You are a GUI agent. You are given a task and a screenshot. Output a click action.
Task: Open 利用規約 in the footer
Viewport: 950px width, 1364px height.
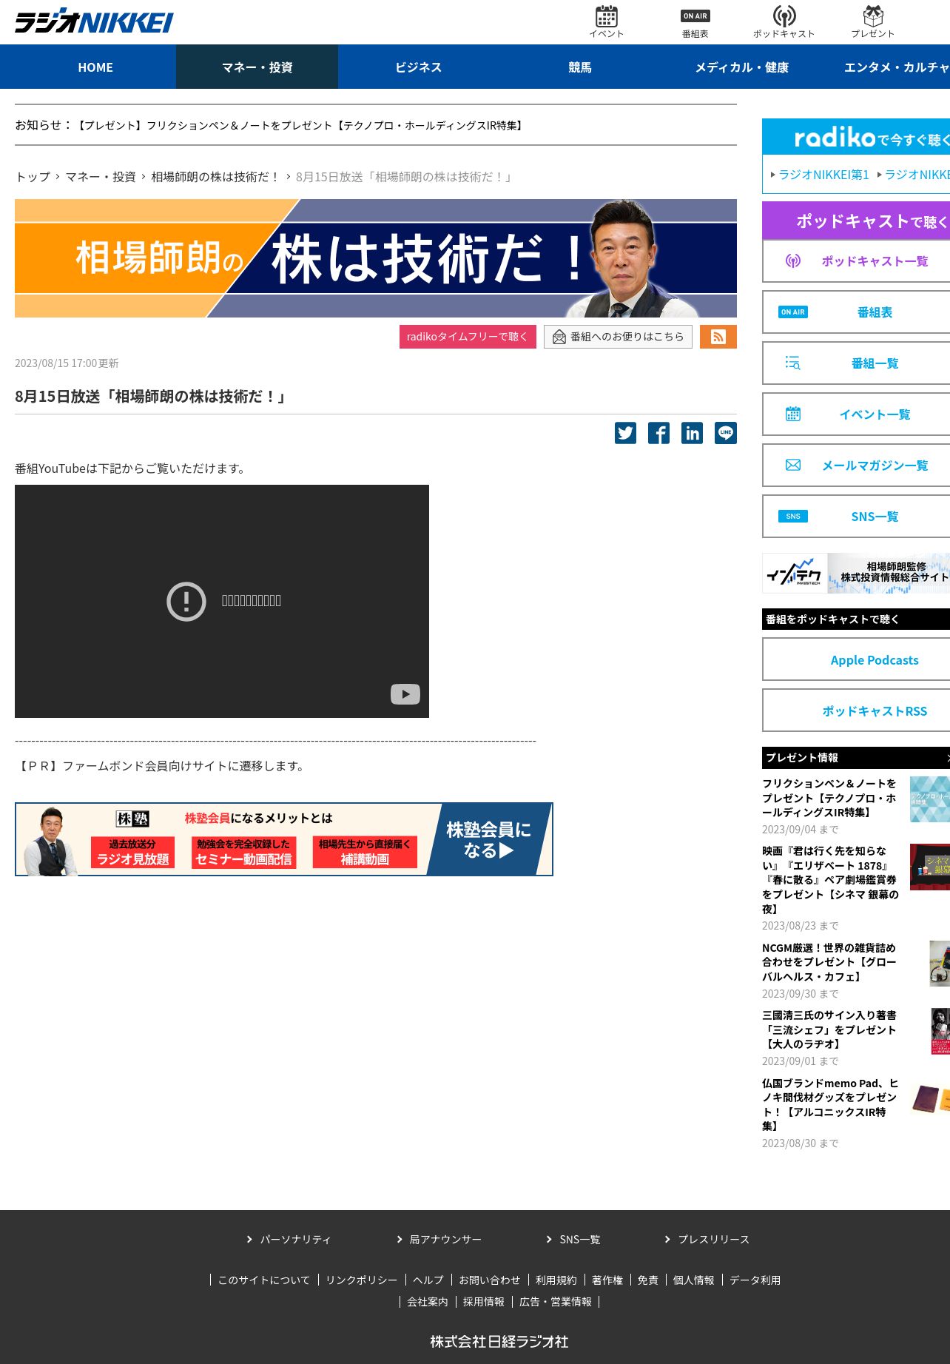click(556, 1280)
